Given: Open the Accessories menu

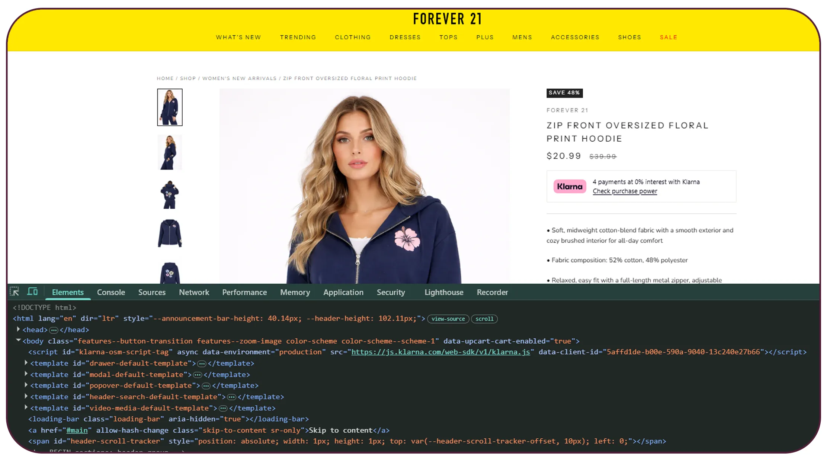Looking at the screenshot, I should [575, 37].
